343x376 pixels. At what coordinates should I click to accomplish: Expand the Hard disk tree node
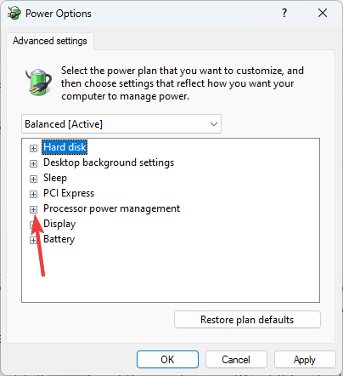click(33, 148)
